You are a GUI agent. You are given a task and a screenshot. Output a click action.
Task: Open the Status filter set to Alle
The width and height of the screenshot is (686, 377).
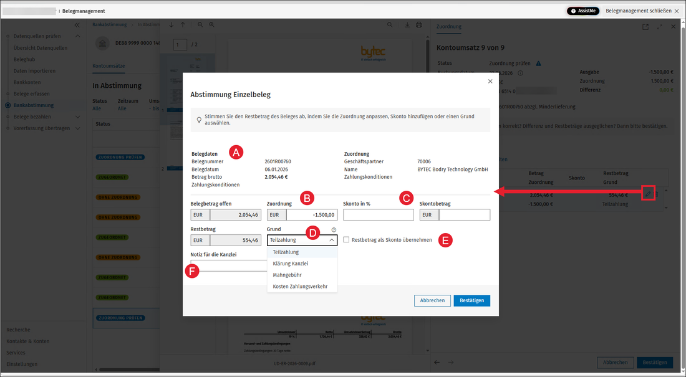coord(97,108)
